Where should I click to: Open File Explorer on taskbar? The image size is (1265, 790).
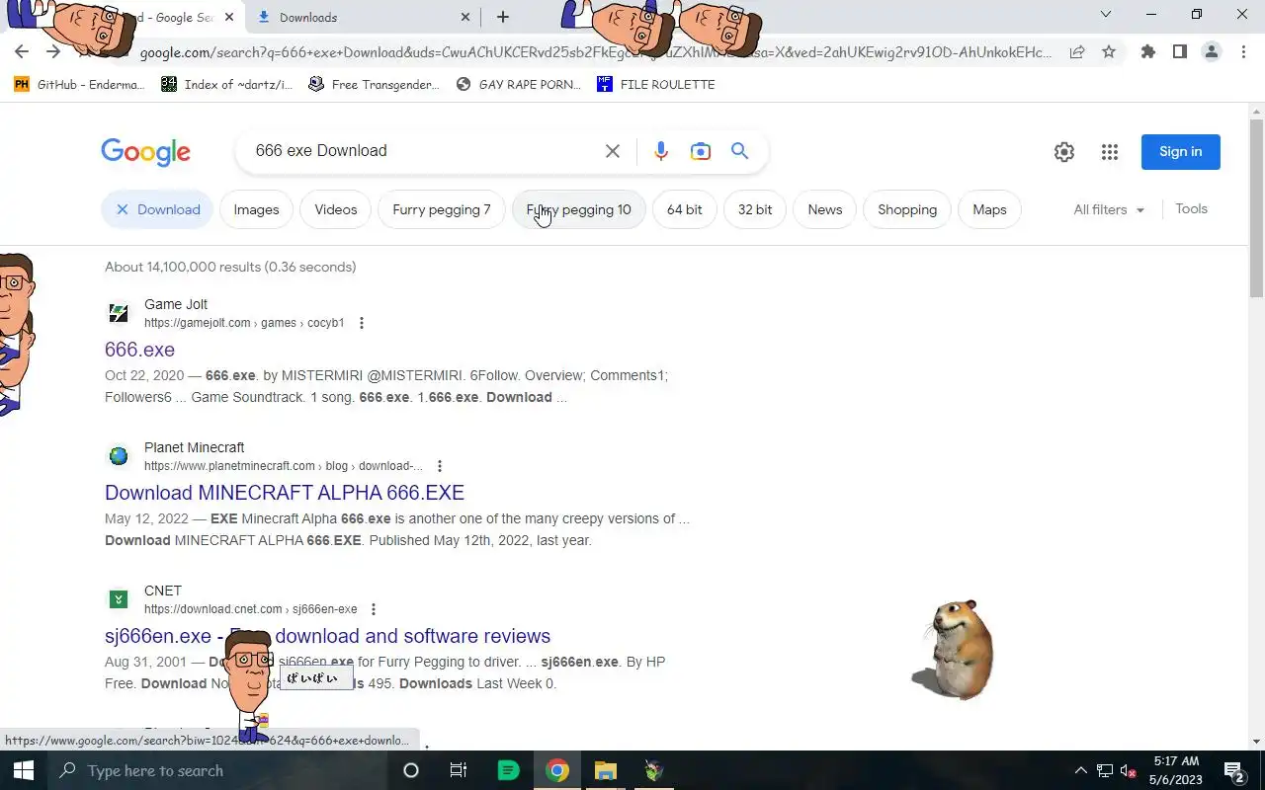pyautogui.click(x=606, y=770)
